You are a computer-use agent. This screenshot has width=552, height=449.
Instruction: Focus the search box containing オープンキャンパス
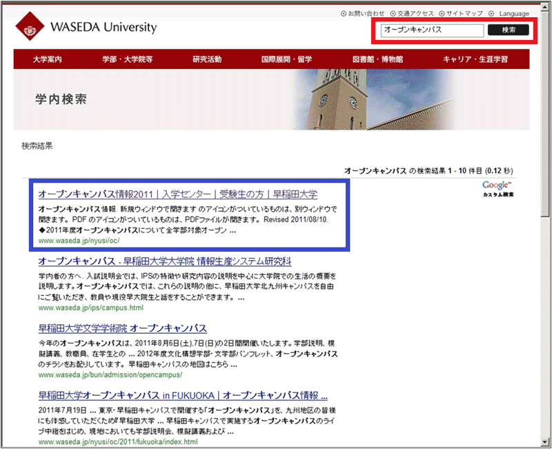tap(431, 30)
